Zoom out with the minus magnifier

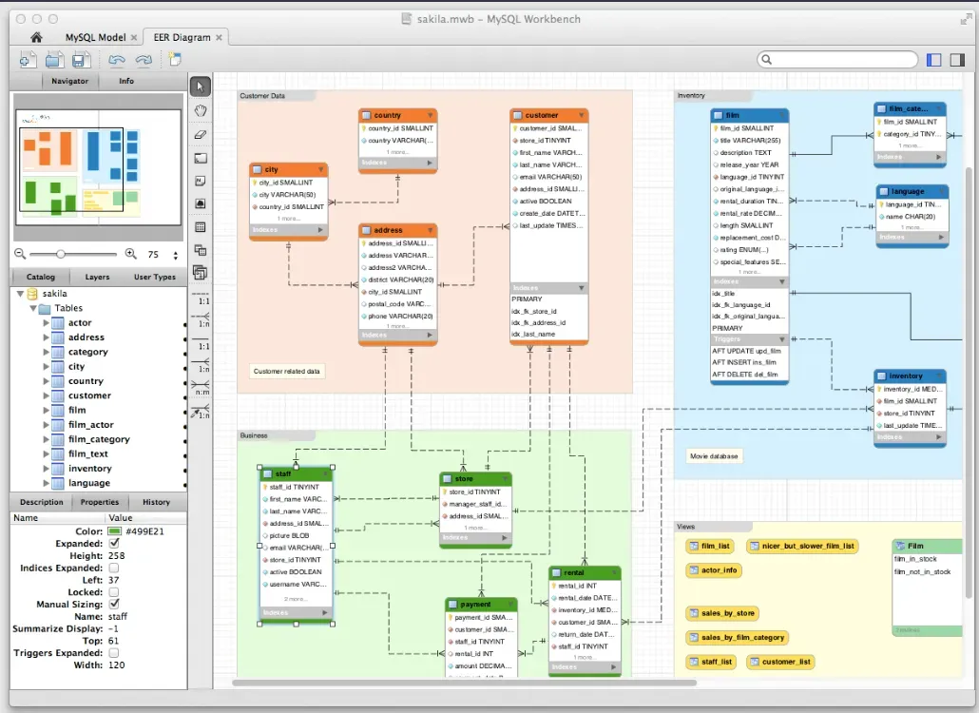pyautogui.click(x=20, y=254)
